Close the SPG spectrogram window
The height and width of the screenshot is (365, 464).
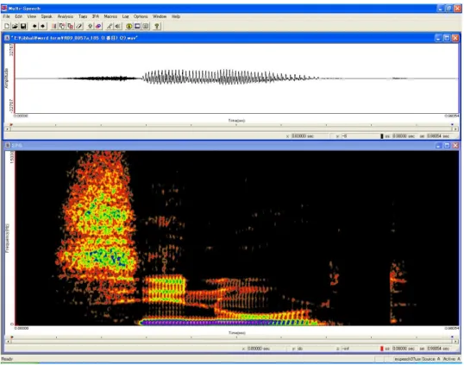(x=455, y=145)
